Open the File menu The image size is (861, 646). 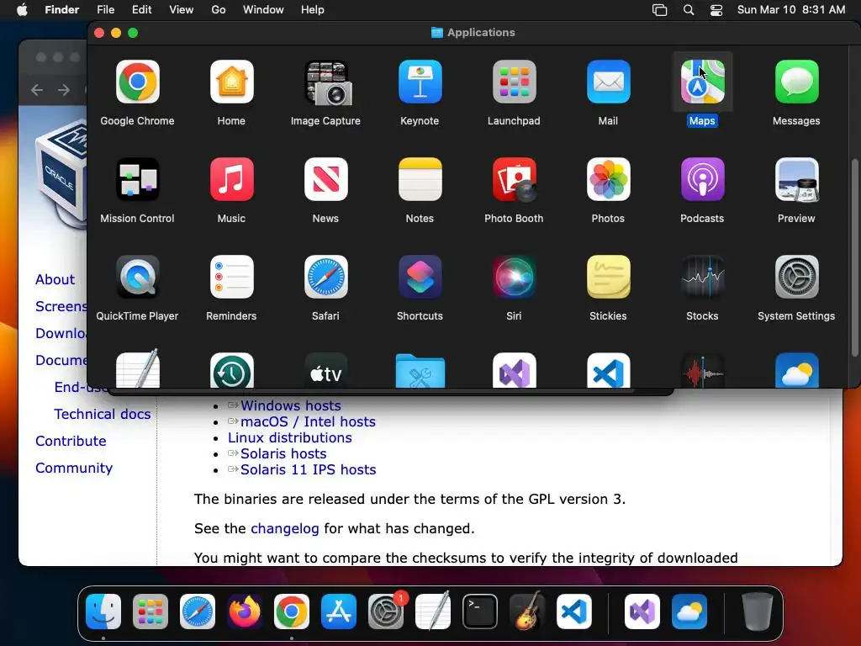(105, 10)
